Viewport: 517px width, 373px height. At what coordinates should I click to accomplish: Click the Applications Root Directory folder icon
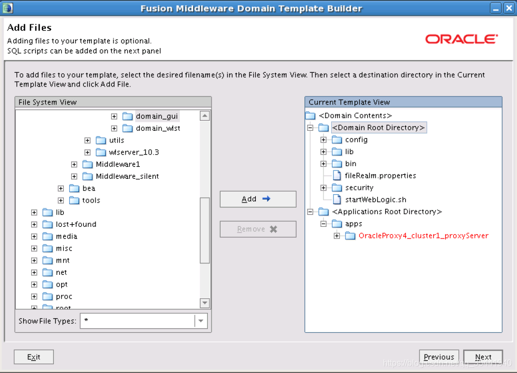pos(323,212)
